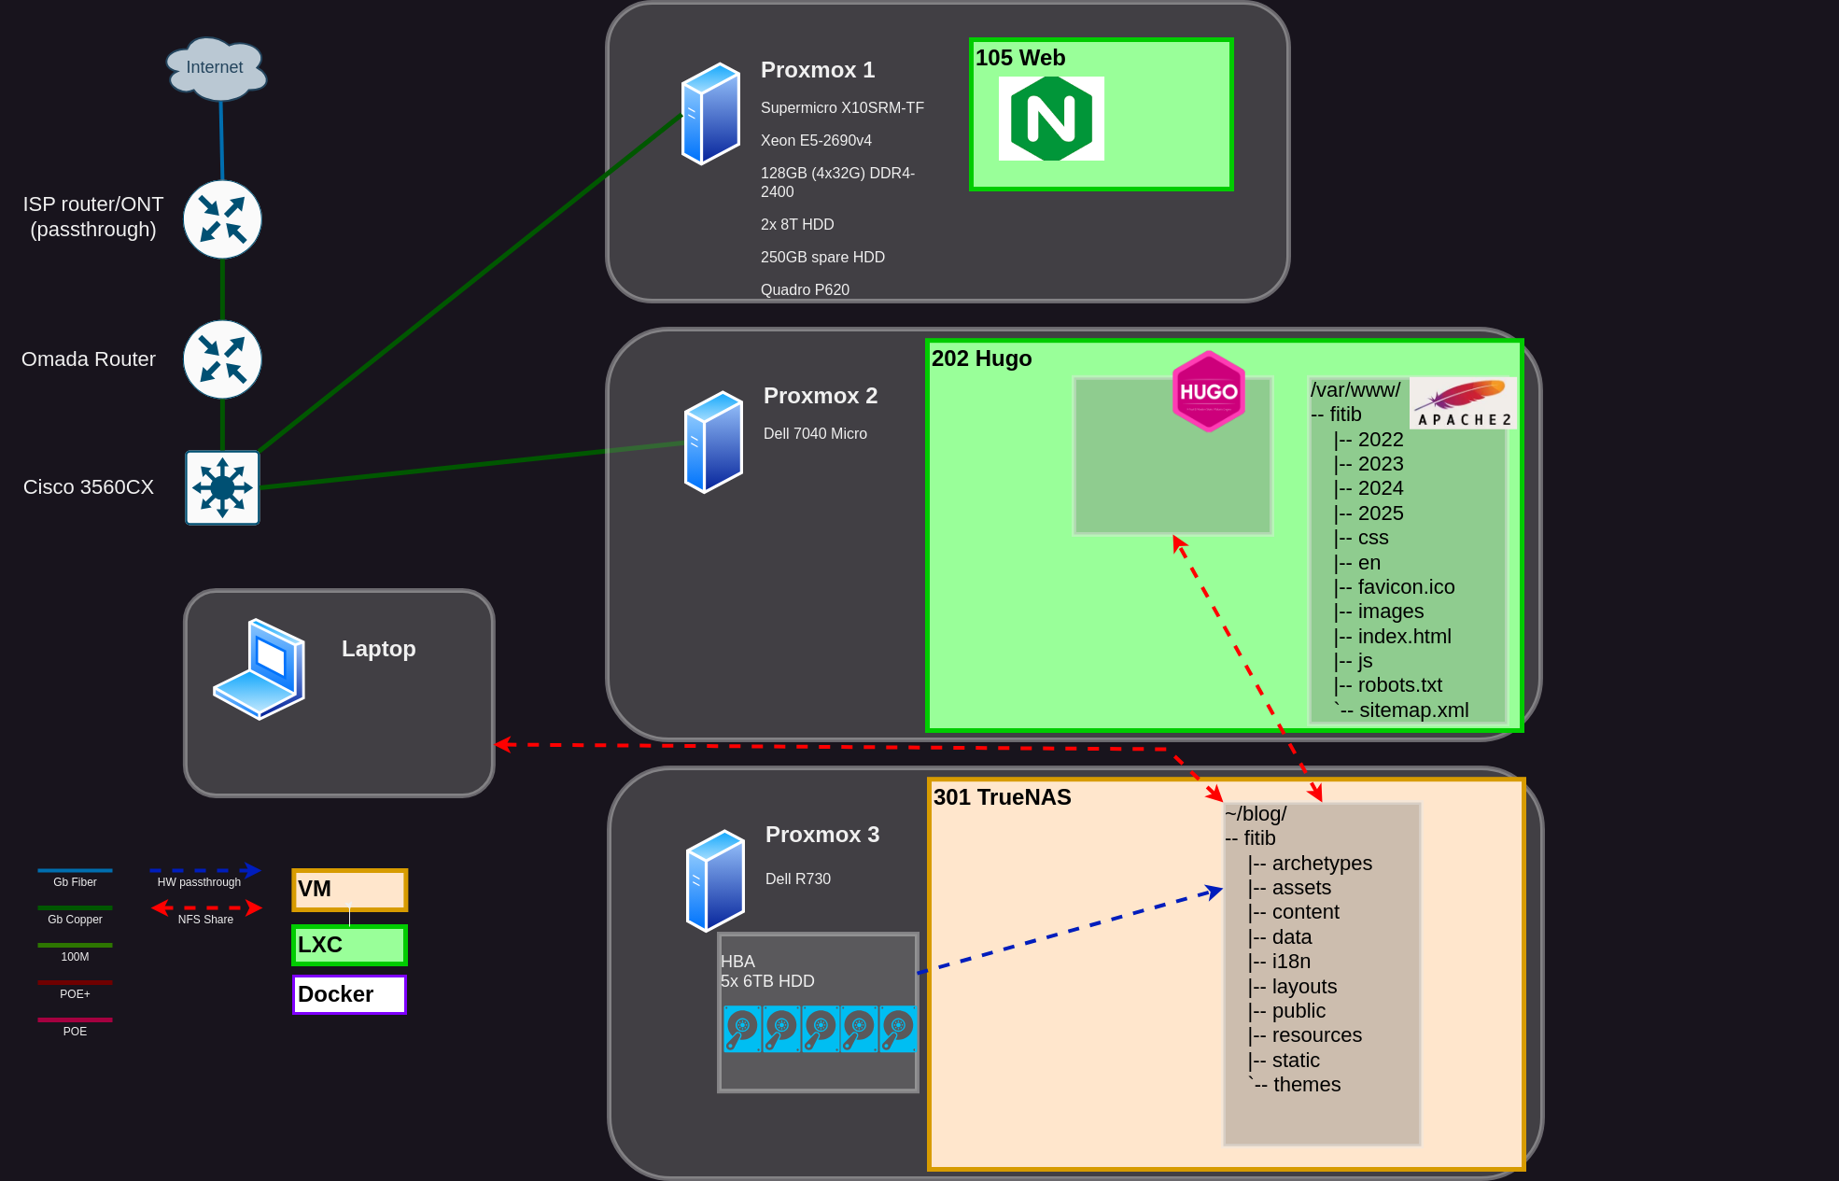Click the HW passthrough blue dashed arrow legend
This screenshot has height=1181, width=1839.
205,870
